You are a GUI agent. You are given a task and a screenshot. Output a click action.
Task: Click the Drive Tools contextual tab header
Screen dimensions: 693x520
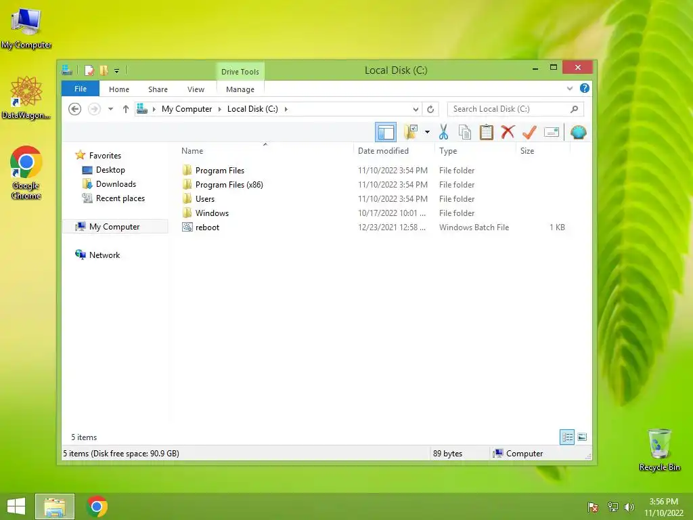tap(240, 72)
